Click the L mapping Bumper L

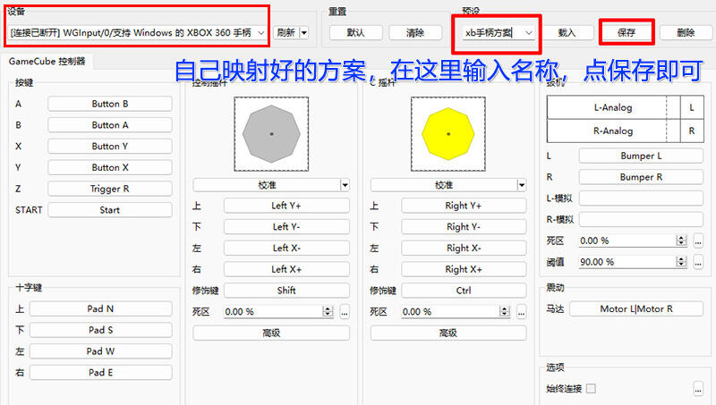pyautogui.click(x=641, y=156)
